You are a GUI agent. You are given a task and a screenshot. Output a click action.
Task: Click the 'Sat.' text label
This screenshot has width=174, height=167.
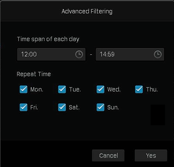pyautogui.click(x=74, y=107)
